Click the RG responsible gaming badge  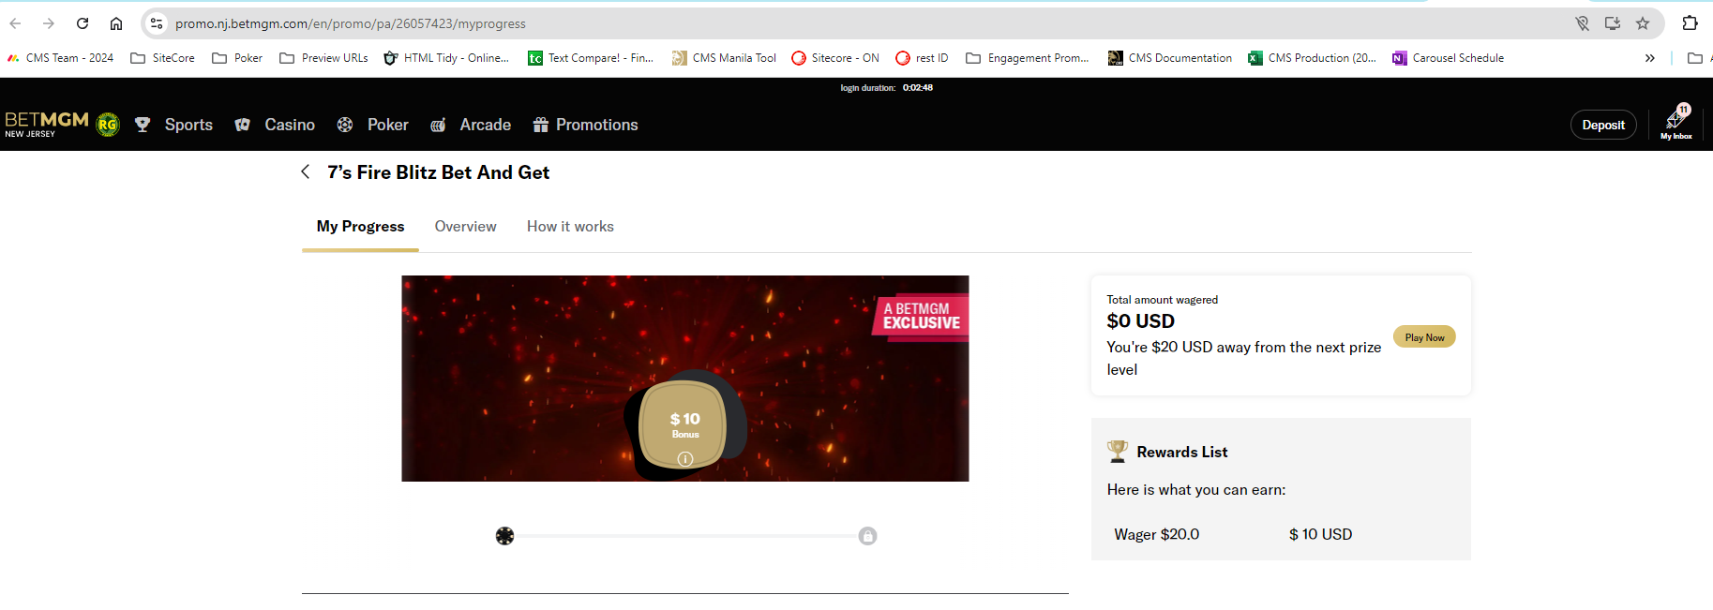click(x=108, y=124)
